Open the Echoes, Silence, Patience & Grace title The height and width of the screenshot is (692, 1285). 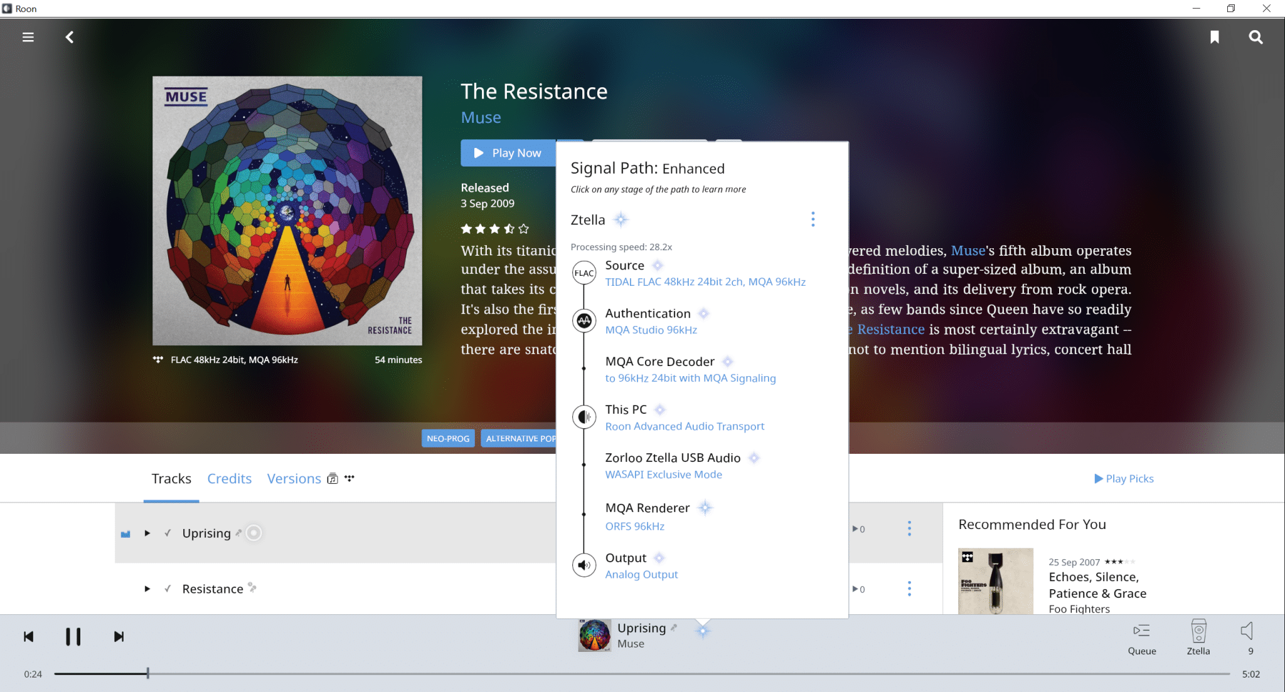[x=1097, y=585]
